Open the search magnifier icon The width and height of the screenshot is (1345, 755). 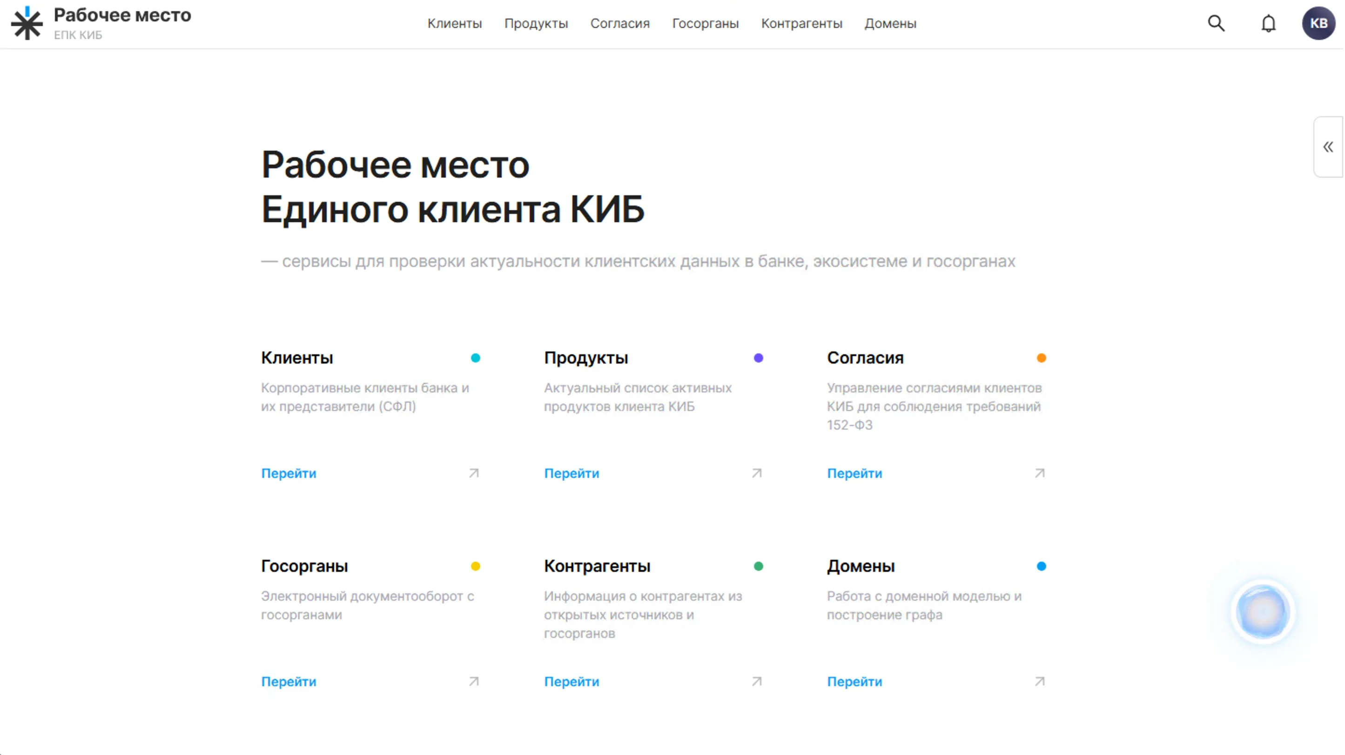click(1216, 23)
